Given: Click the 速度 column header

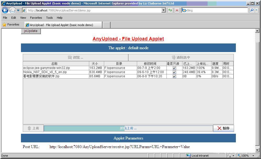Looking at the screenshot, I should [217, 63].
